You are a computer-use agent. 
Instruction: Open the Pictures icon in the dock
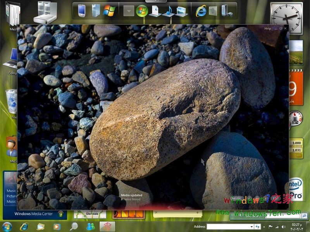[x=182, y=11]
